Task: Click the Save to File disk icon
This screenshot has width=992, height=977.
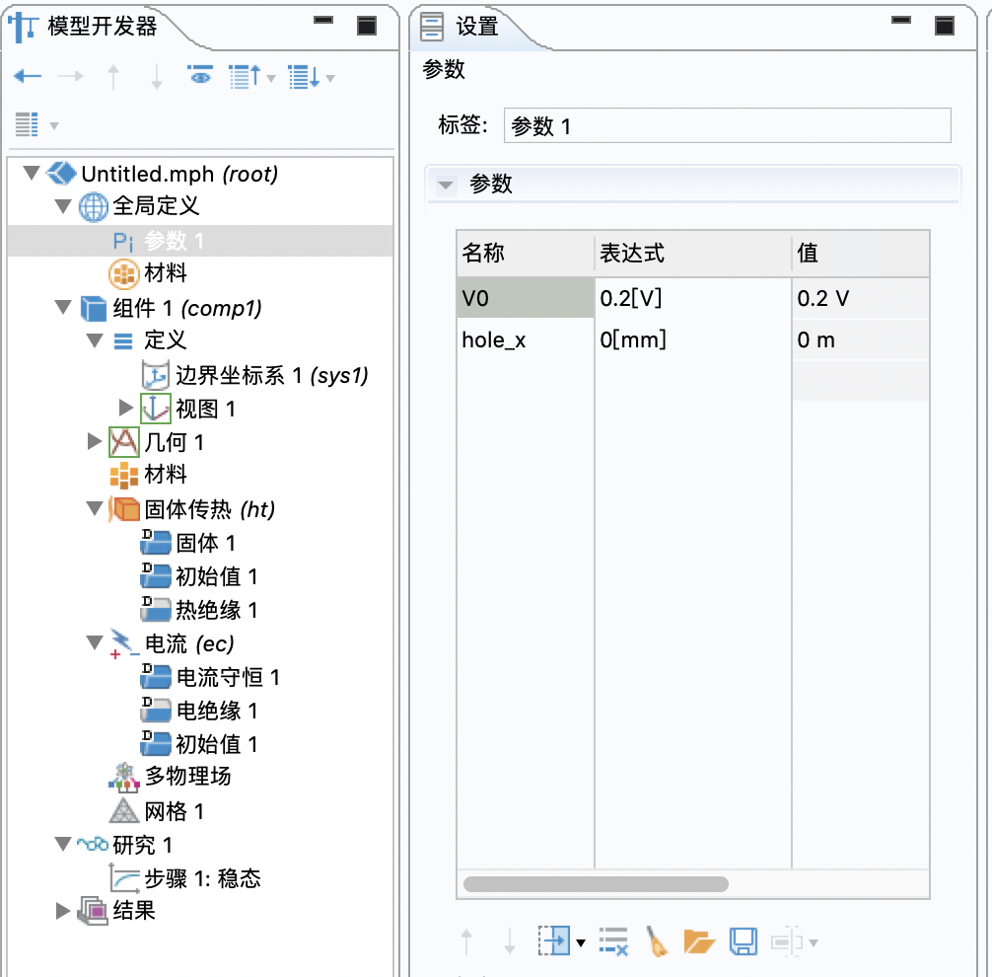Action: pos(743,942)
